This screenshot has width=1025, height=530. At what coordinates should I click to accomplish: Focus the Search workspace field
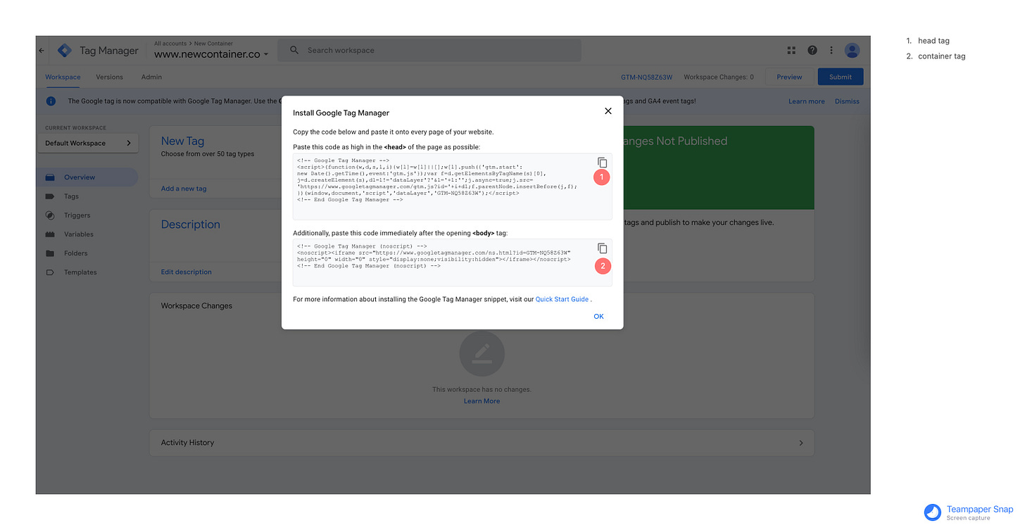(429, 51)
